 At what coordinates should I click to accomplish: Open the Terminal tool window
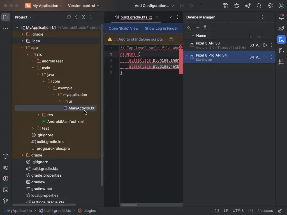tap(6, 190)
